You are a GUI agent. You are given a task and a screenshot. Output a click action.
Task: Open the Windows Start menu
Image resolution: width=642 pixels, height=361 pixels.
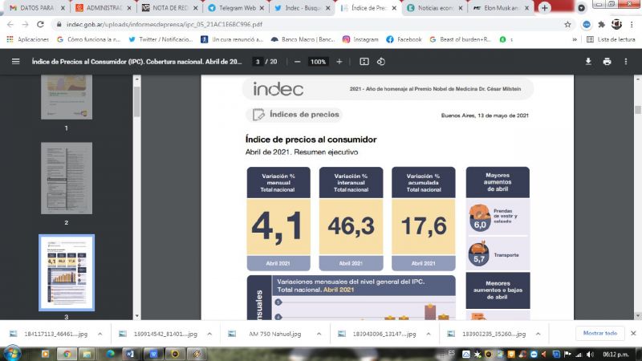(12, 354)
